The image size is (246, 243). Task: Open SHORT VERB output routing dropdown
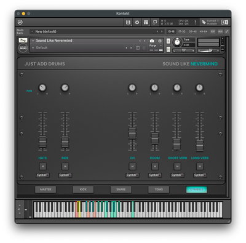click(x=177, y=175)
